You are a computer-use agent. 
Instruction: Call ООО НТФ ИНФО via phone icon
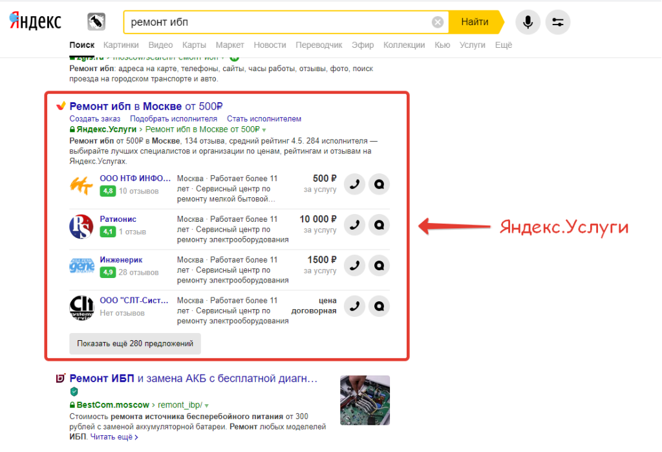click(355, 184)
